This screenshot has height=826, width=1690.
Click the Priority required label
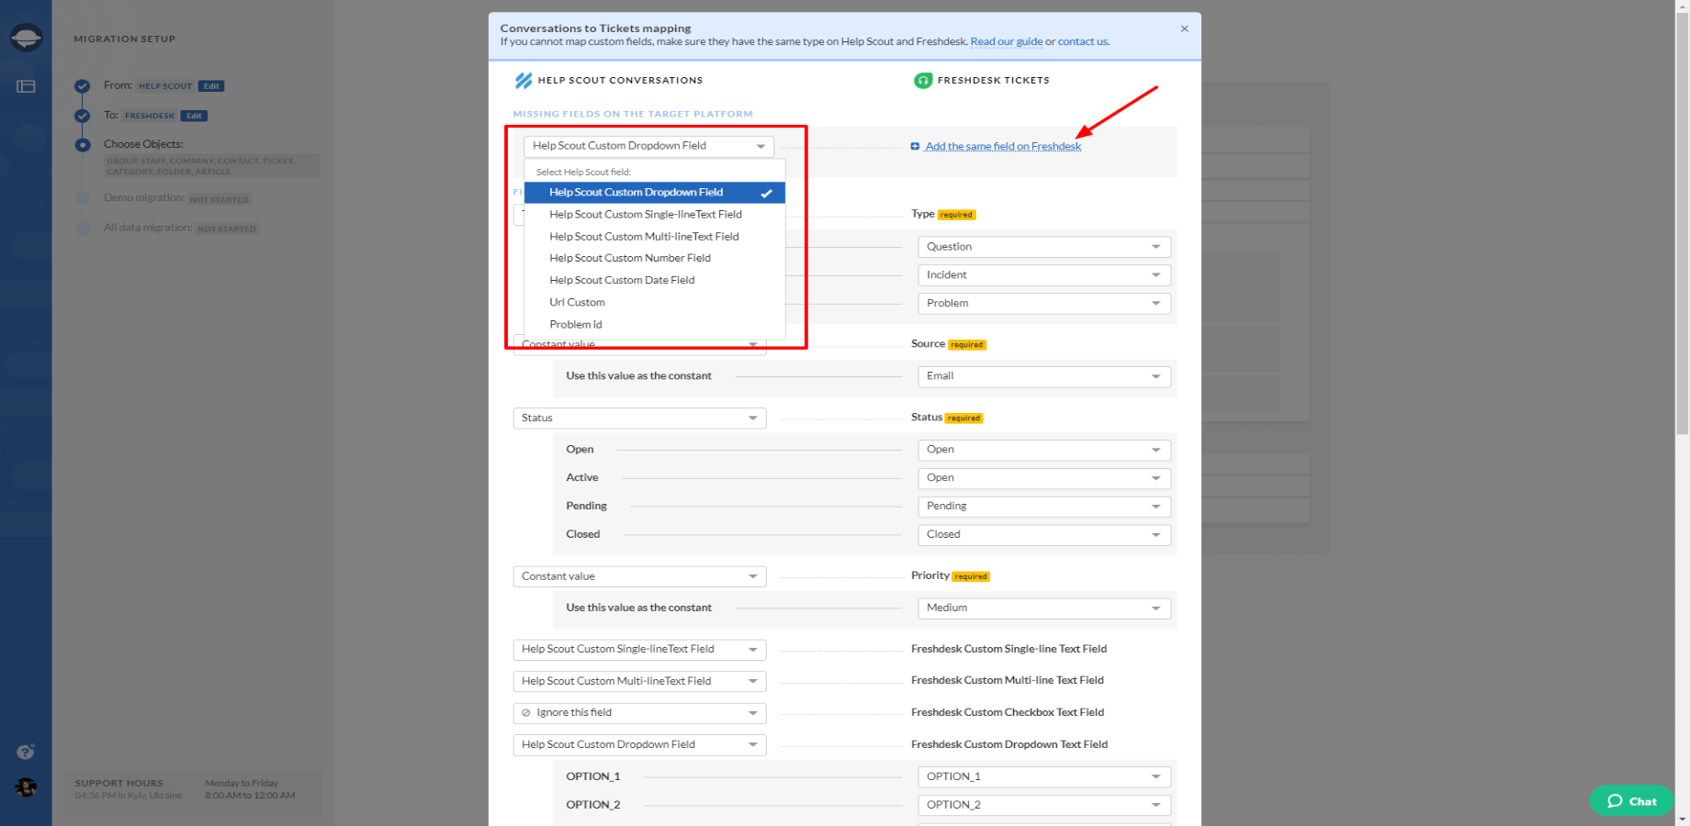950,575
